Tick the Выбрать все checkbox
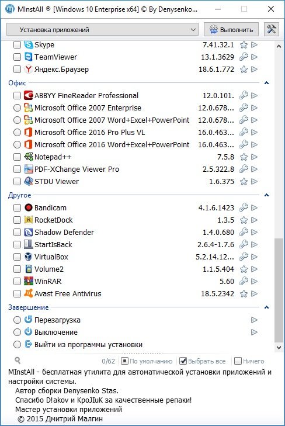Screen dimensions: 285x426 [x=183, y=361]
